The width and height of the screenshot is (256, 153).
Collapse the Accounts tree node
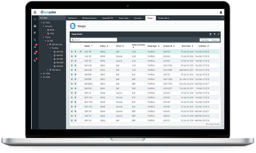point(44,26)
